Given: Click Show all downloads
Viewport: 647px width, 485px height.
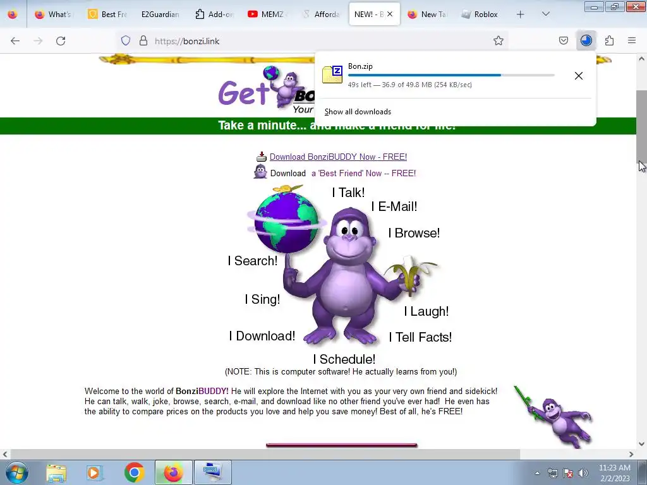Looking at the screenshot, I should coord(358,112).
